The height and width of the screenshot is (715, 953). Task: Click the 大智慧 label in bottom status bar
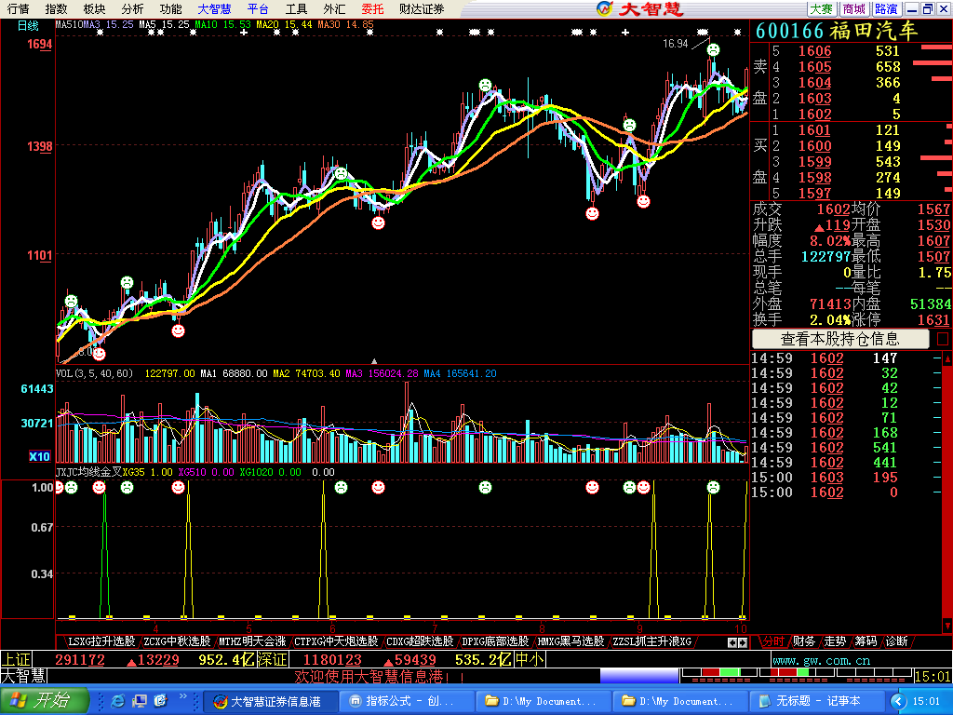click(x=23, y=676)
